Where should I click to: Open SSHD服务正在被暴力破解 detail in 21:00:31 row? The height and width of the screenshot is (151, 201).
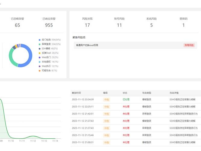[182, 143]
